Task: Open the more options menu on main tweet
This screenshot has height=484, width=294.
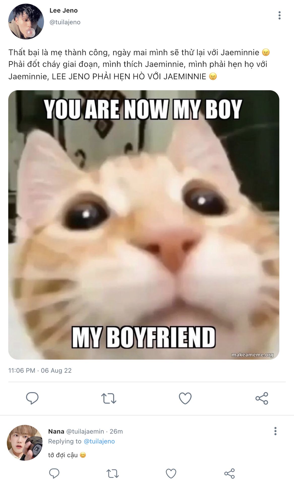Action: coord(279,15)
